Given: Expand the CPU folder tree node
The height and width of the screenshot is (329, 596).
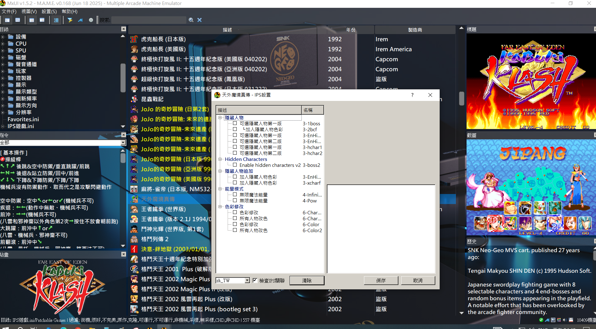Looking at the screenshot, I should pos(3,44).
